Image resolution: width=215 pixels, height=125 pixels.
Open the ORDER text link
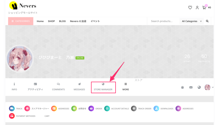pyautogui.click(x=99, y=109)
